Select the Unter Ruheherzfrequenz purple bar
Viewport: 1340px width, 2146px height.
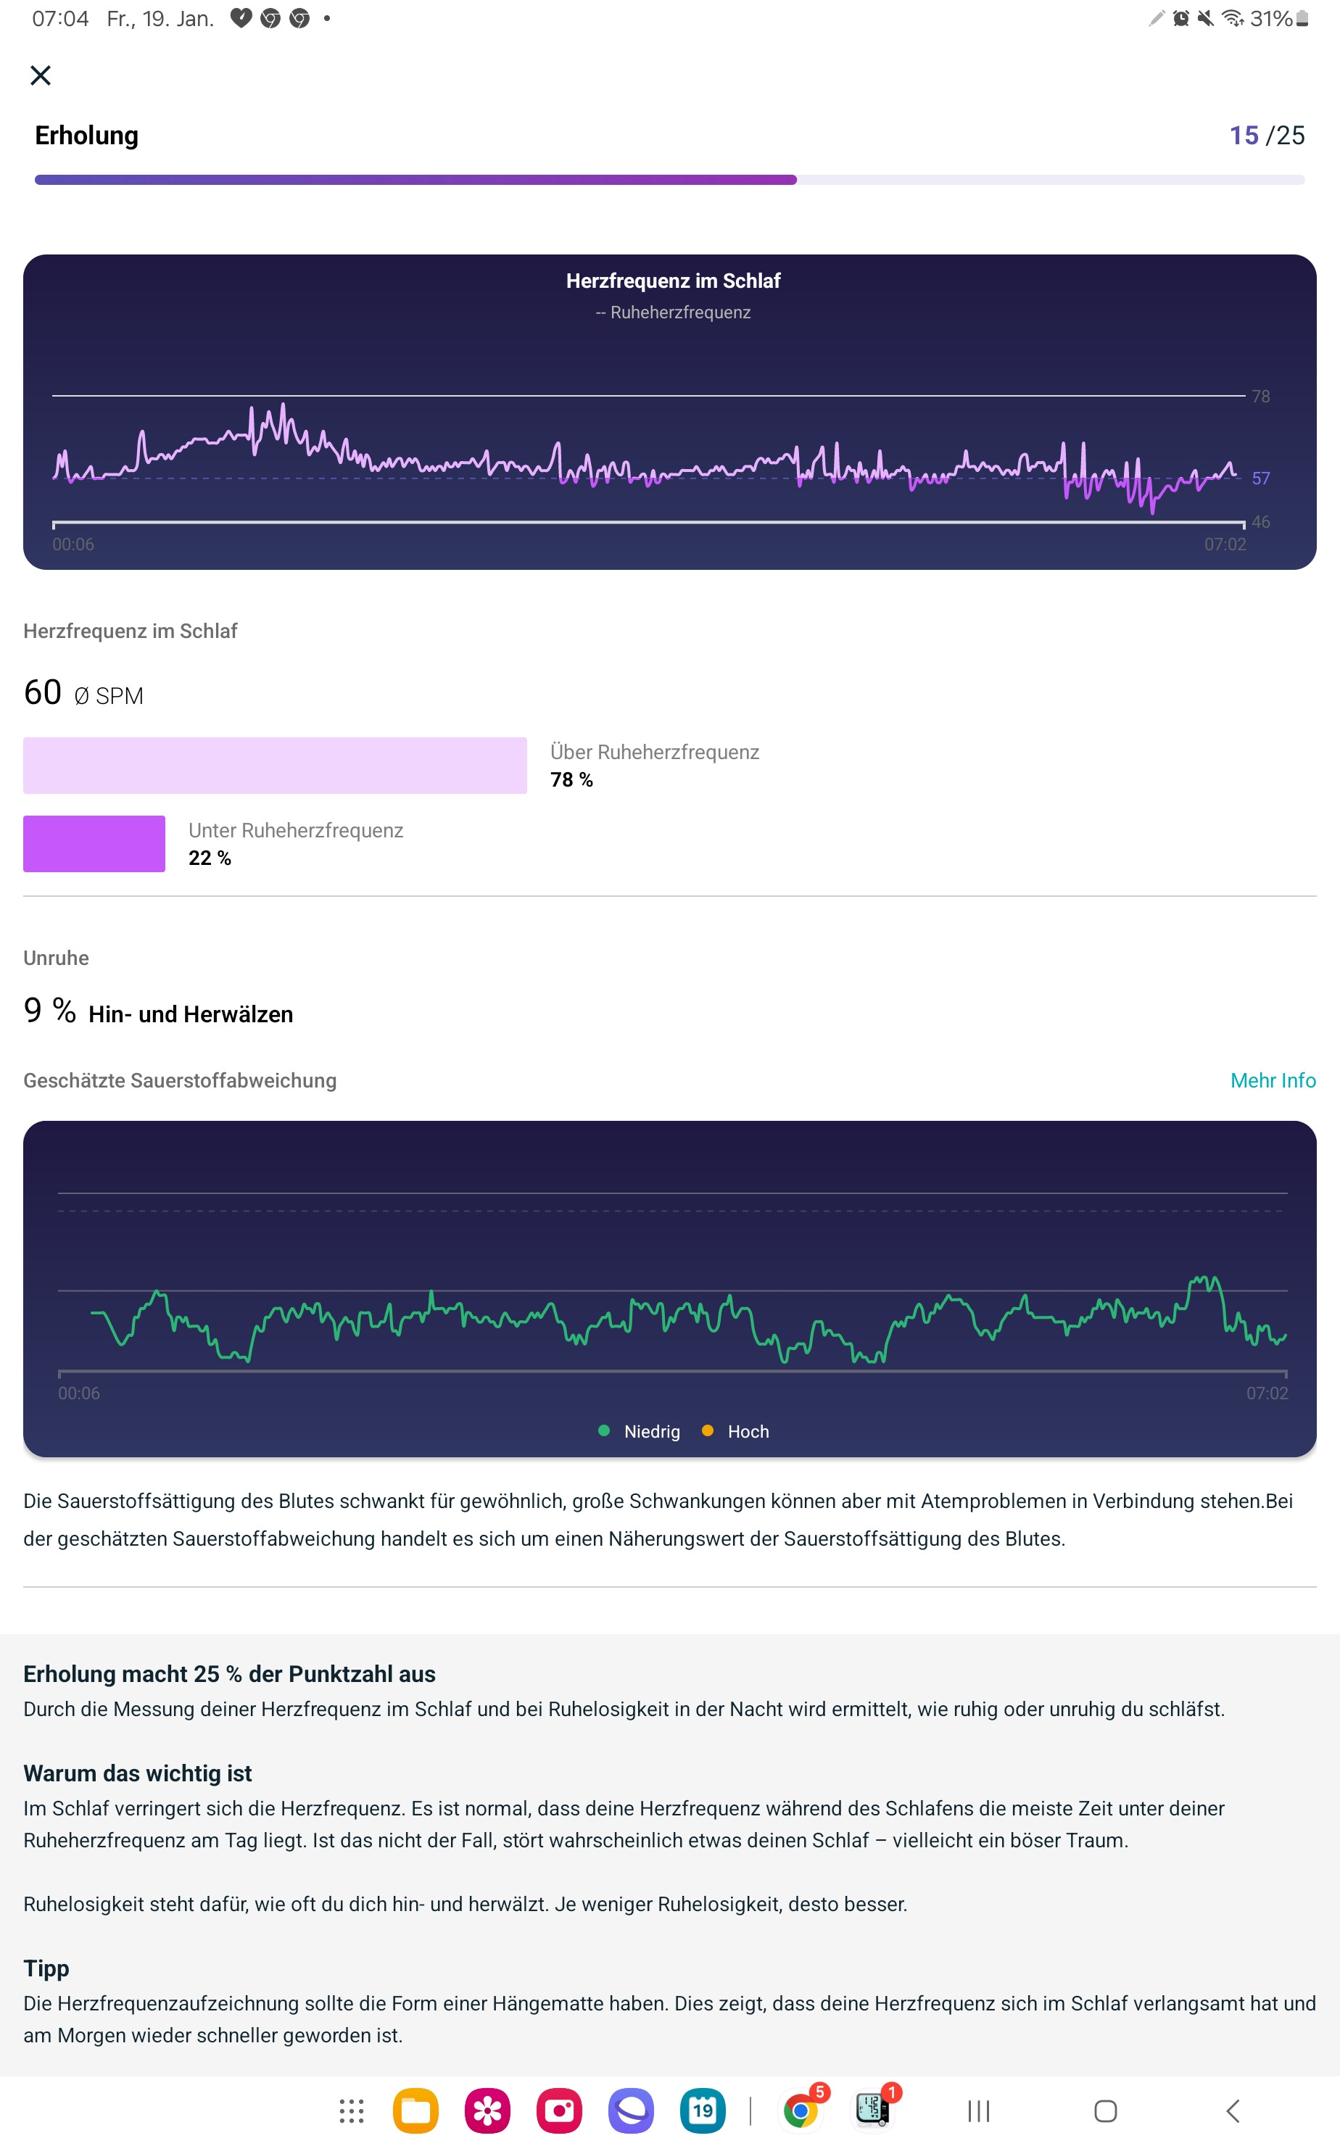pyautogui.click(x=94, y=843)
